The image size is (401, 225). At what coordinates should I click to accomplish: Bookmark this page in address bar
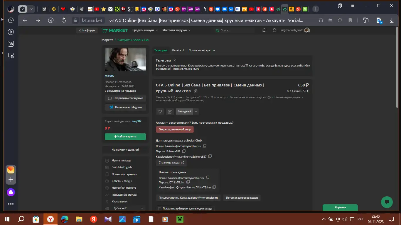tap(350, 20)
